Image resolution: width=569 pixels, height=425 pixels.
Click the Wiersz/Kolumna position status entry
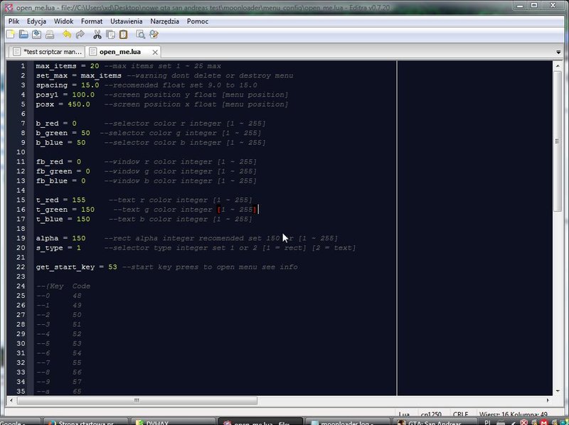513,414
